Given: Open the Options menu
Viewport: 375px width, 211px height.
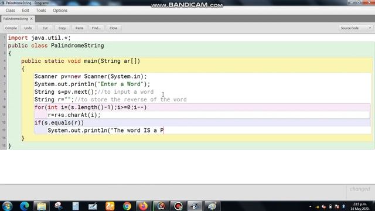Looking at the screenshot, I should pos(60,11).
